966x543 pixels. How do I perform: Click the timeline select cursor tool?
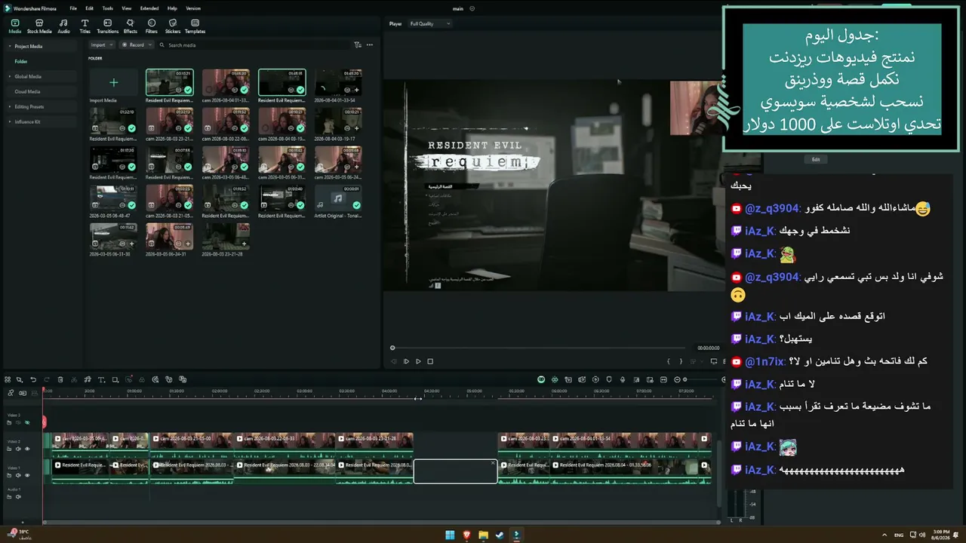click(20, 379)
